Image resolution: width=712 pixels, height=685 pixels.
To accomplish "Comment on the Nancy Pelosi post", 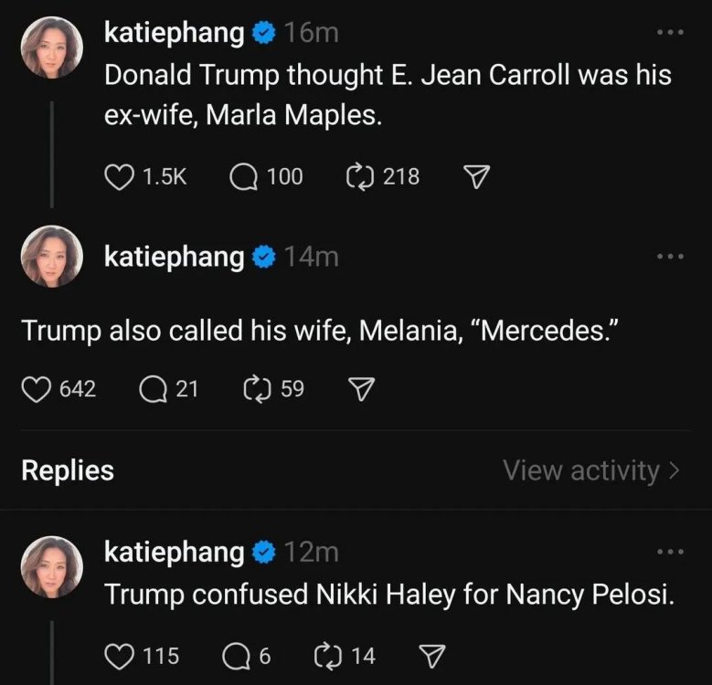I will point(236,655).
